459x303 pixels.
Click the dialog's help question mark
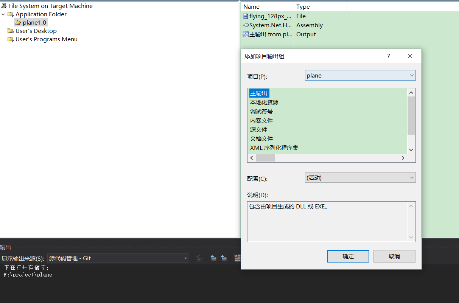click(388, 56)
